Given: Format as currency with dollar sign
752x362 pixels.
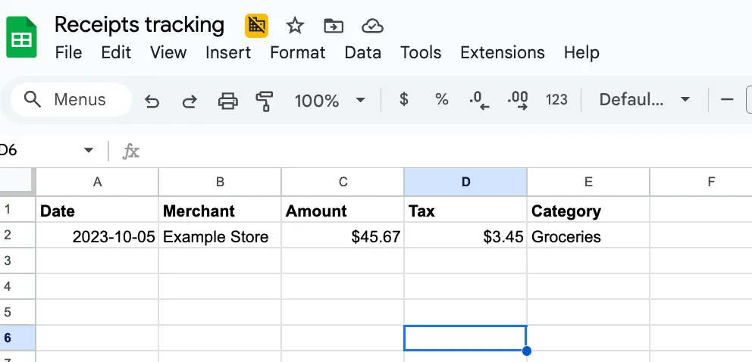Looking at the screenshot, I should point(404,100).
